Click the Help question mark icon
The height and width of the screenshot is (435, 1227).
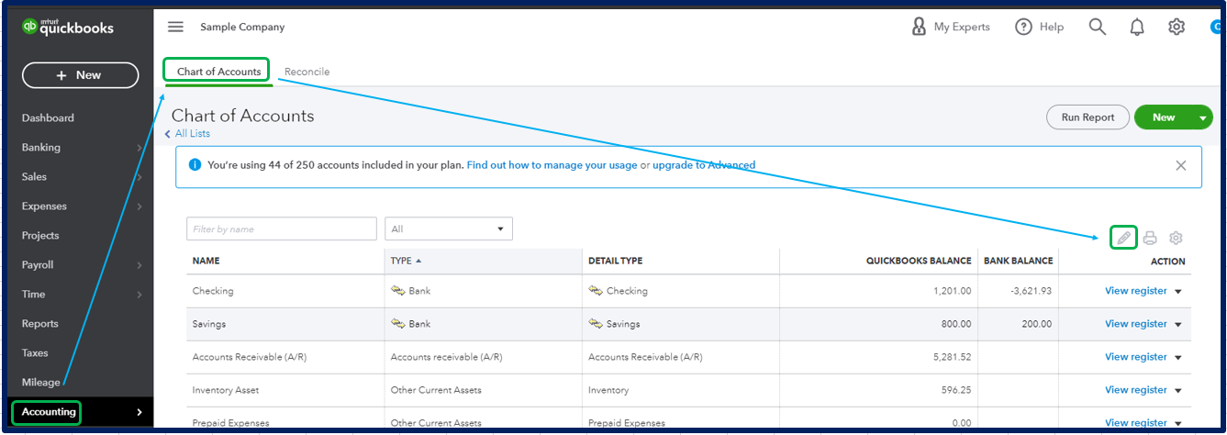tap(1023, 27)
